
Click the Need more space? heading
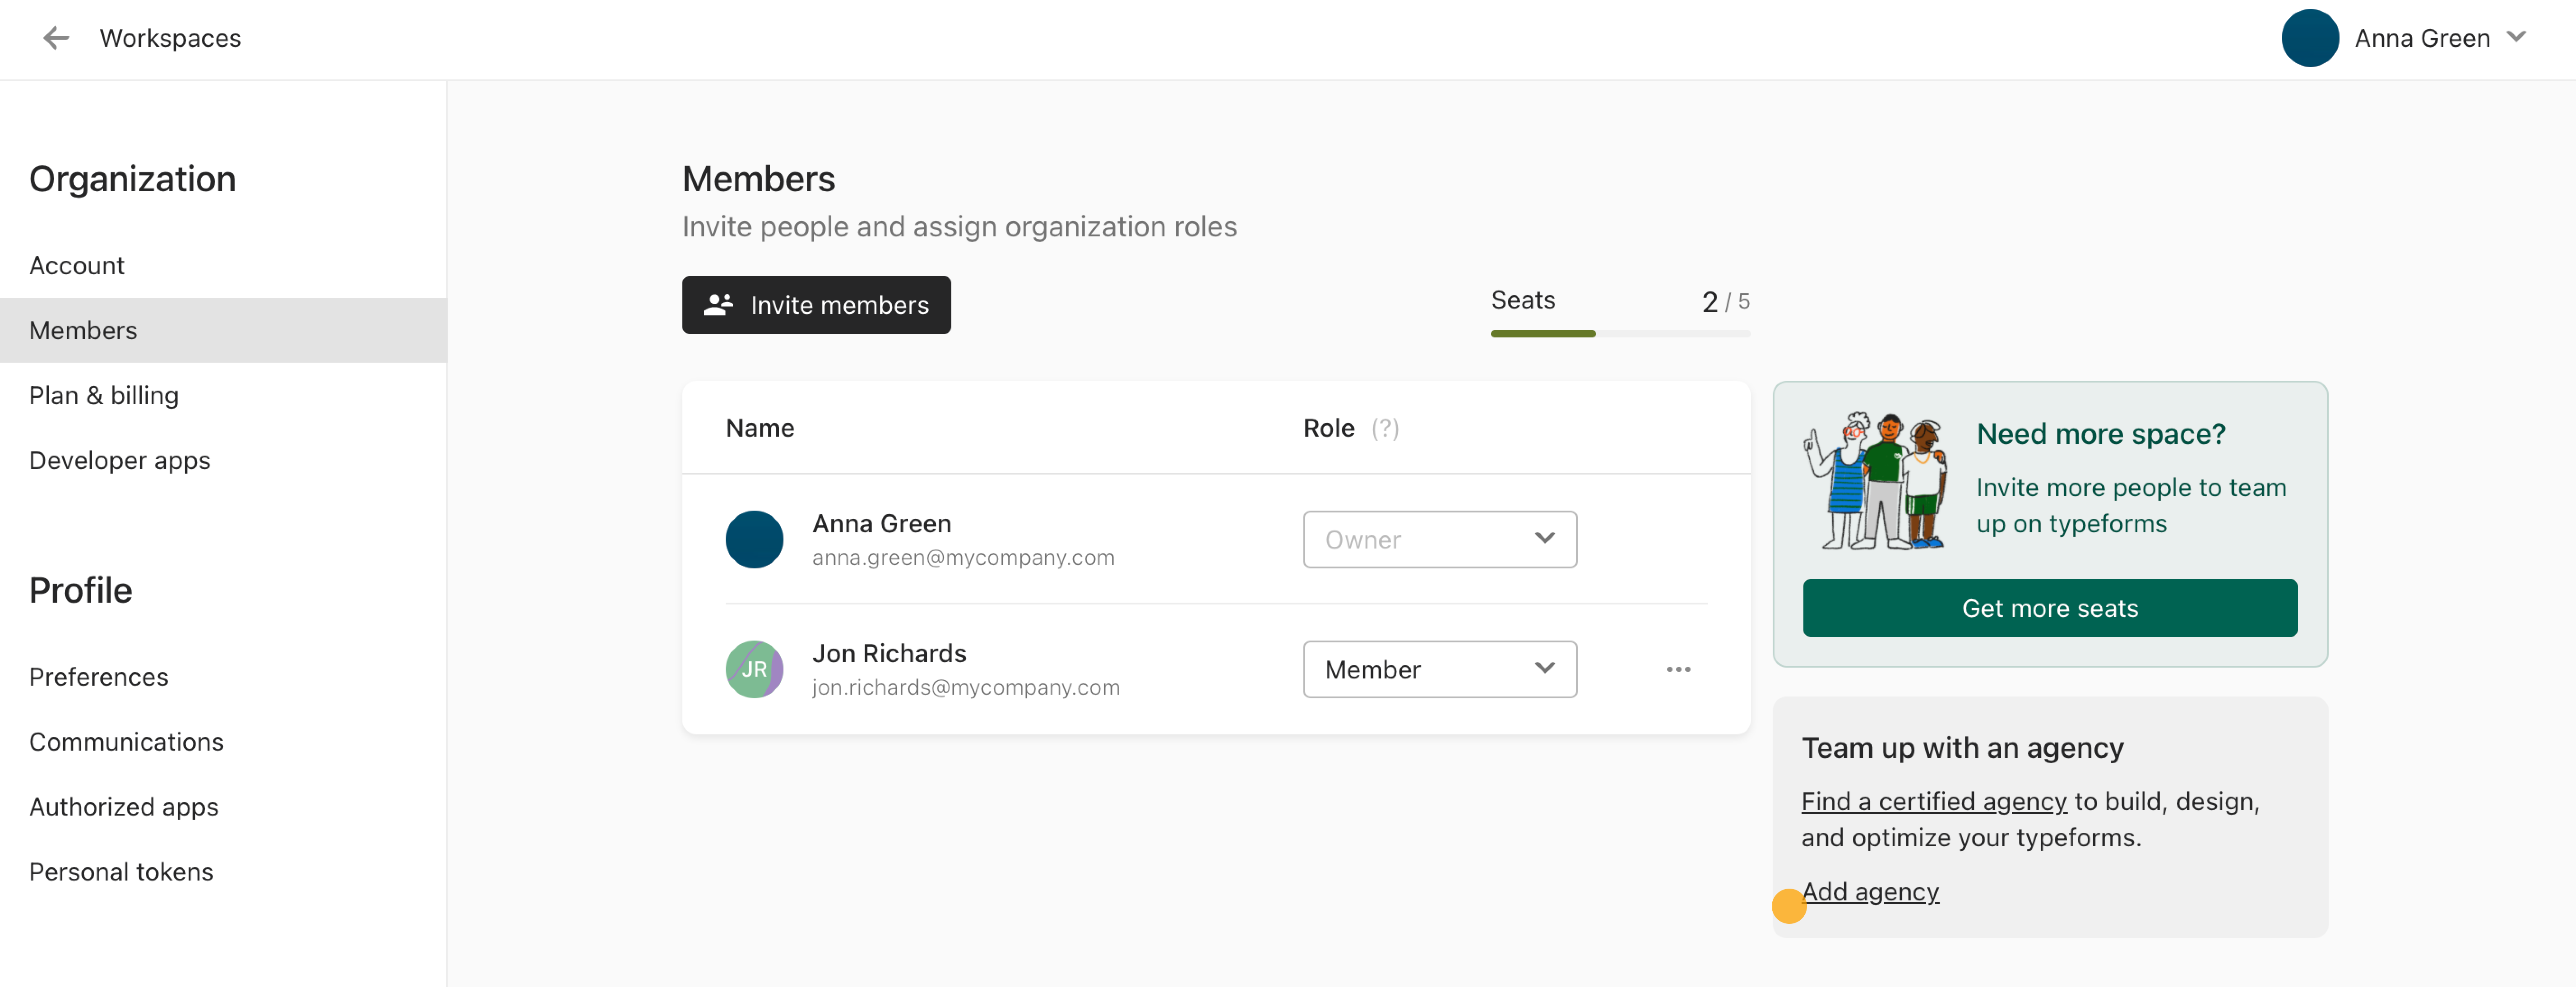pyautogui.click(x=2101, y=434)
